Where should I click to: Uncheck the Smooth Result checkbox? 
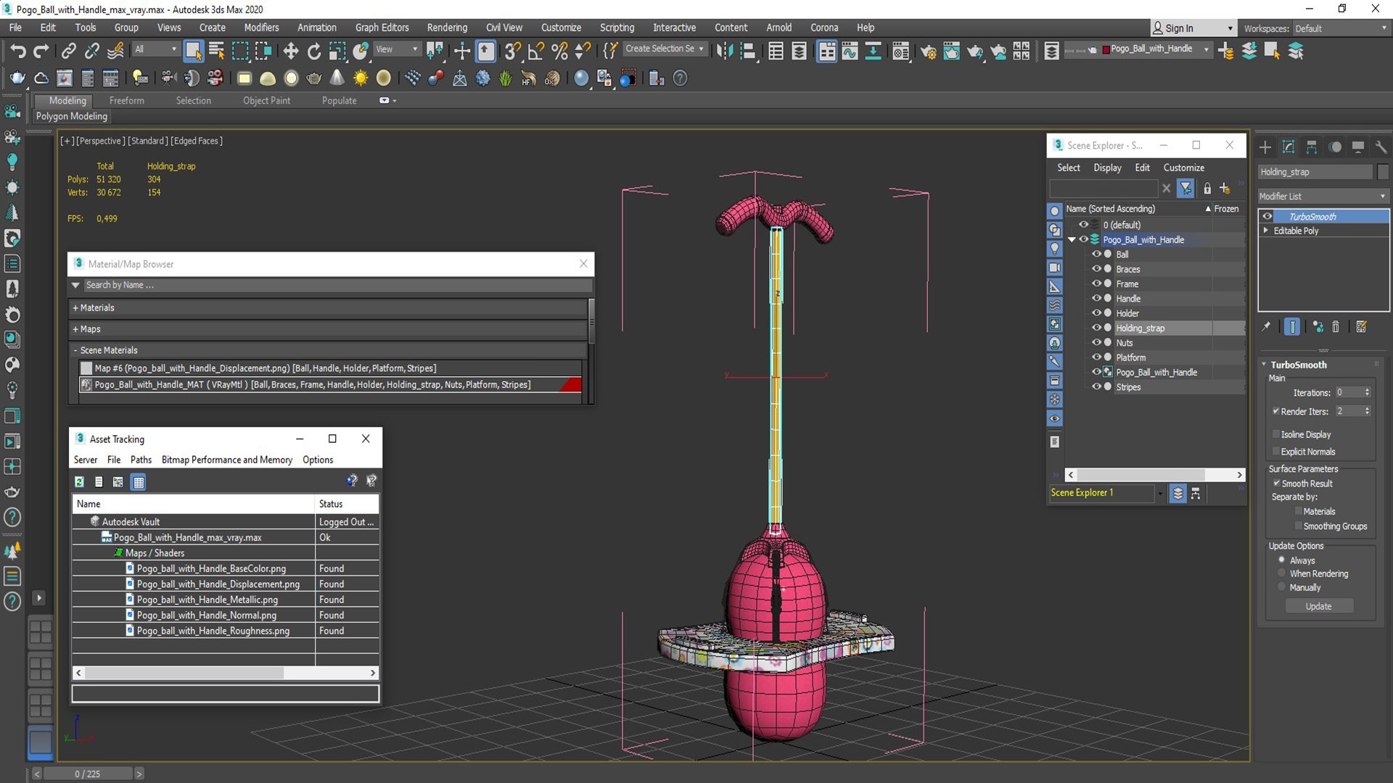[x=1276, y=483]
